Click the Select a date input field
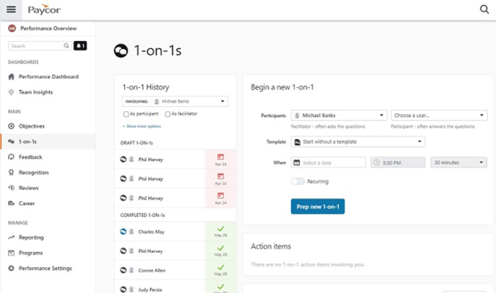 [x=332, y=163]
